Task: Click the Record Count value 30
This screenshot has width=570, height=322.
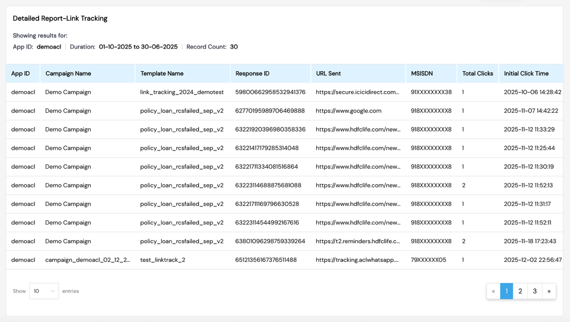Action: pyautogui.click(x=234, y=47)
